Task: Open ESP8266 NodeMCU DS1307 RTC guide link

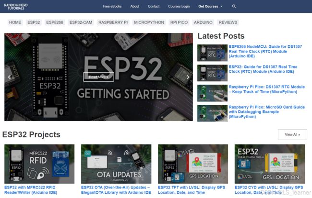Action: tap(265, 51)
